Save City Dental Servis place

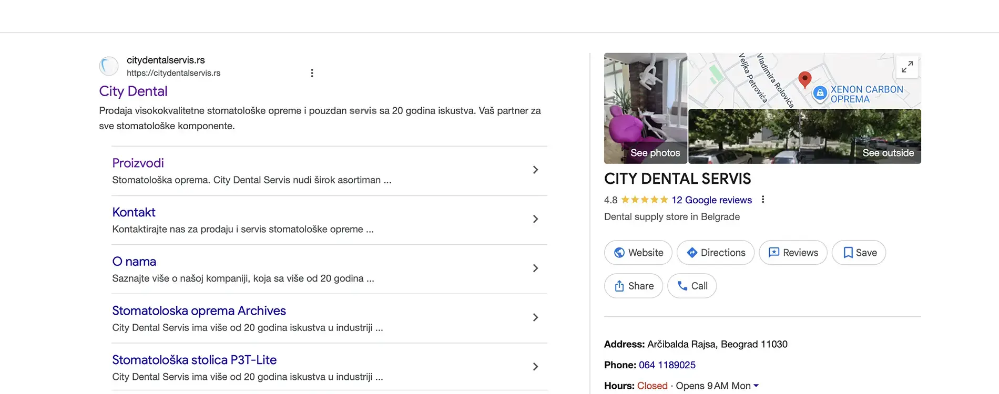[859, 253]
